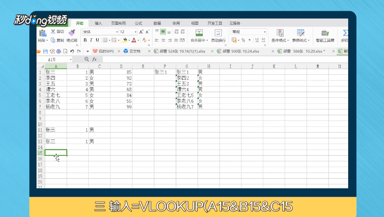Align text left in cell
This screenshot has height=217, width=384.
coord(157,40)
